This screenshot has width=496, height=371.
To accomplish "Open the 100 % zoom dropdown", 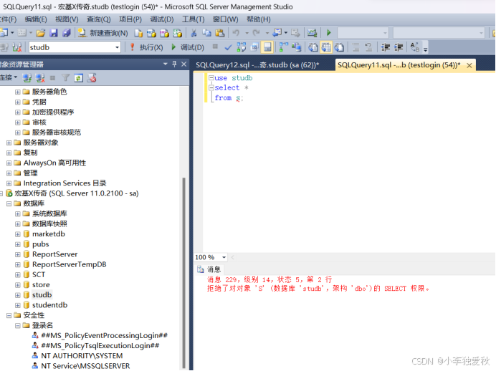I will tap(224, 257).
